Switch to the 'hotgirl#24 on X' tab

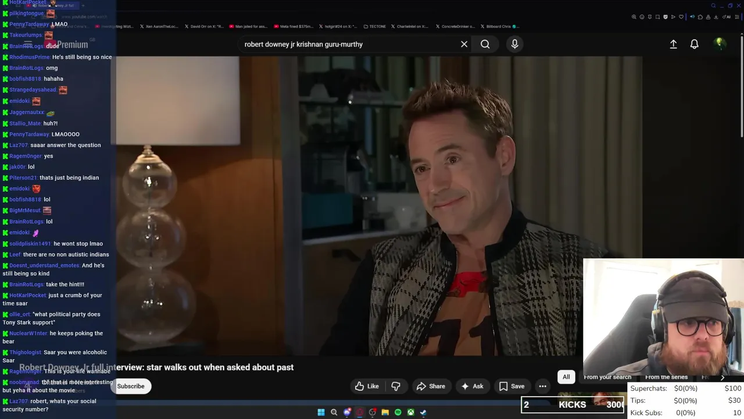[338, 26]
